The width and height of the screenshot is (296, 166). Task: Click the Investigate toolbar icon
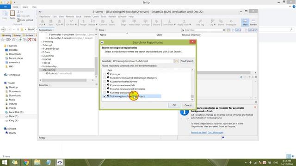pyautogui.click(x=231, y=23)
